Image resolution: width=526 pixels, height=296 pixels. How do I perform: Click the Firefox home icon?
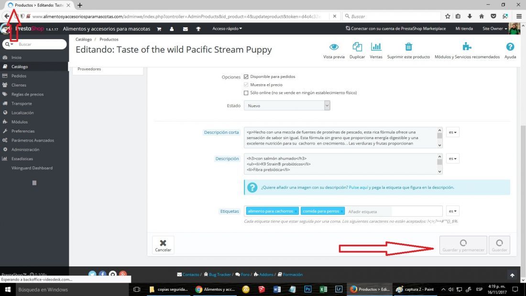click(482, 16)
